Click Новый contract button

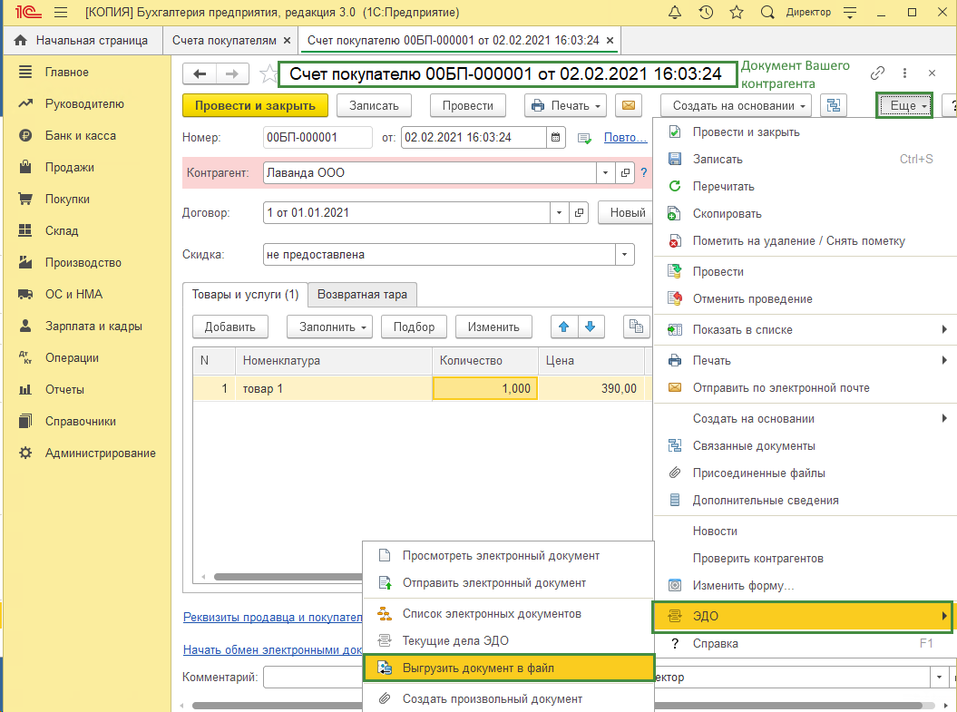[626, 212]
